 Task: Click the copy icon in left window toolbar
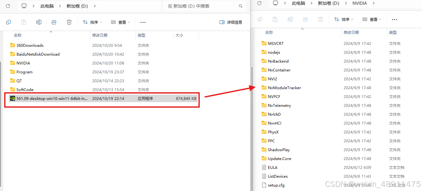click(9, 22)
